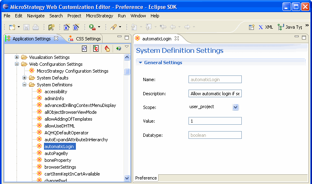Open the Run menu
Image resolution: width=312 pixels, height=184 pixels.
[122, 16]
